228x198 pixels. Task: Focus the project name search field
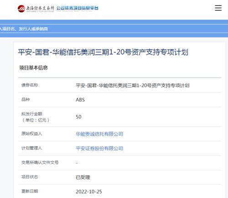(x=114, y=29)
